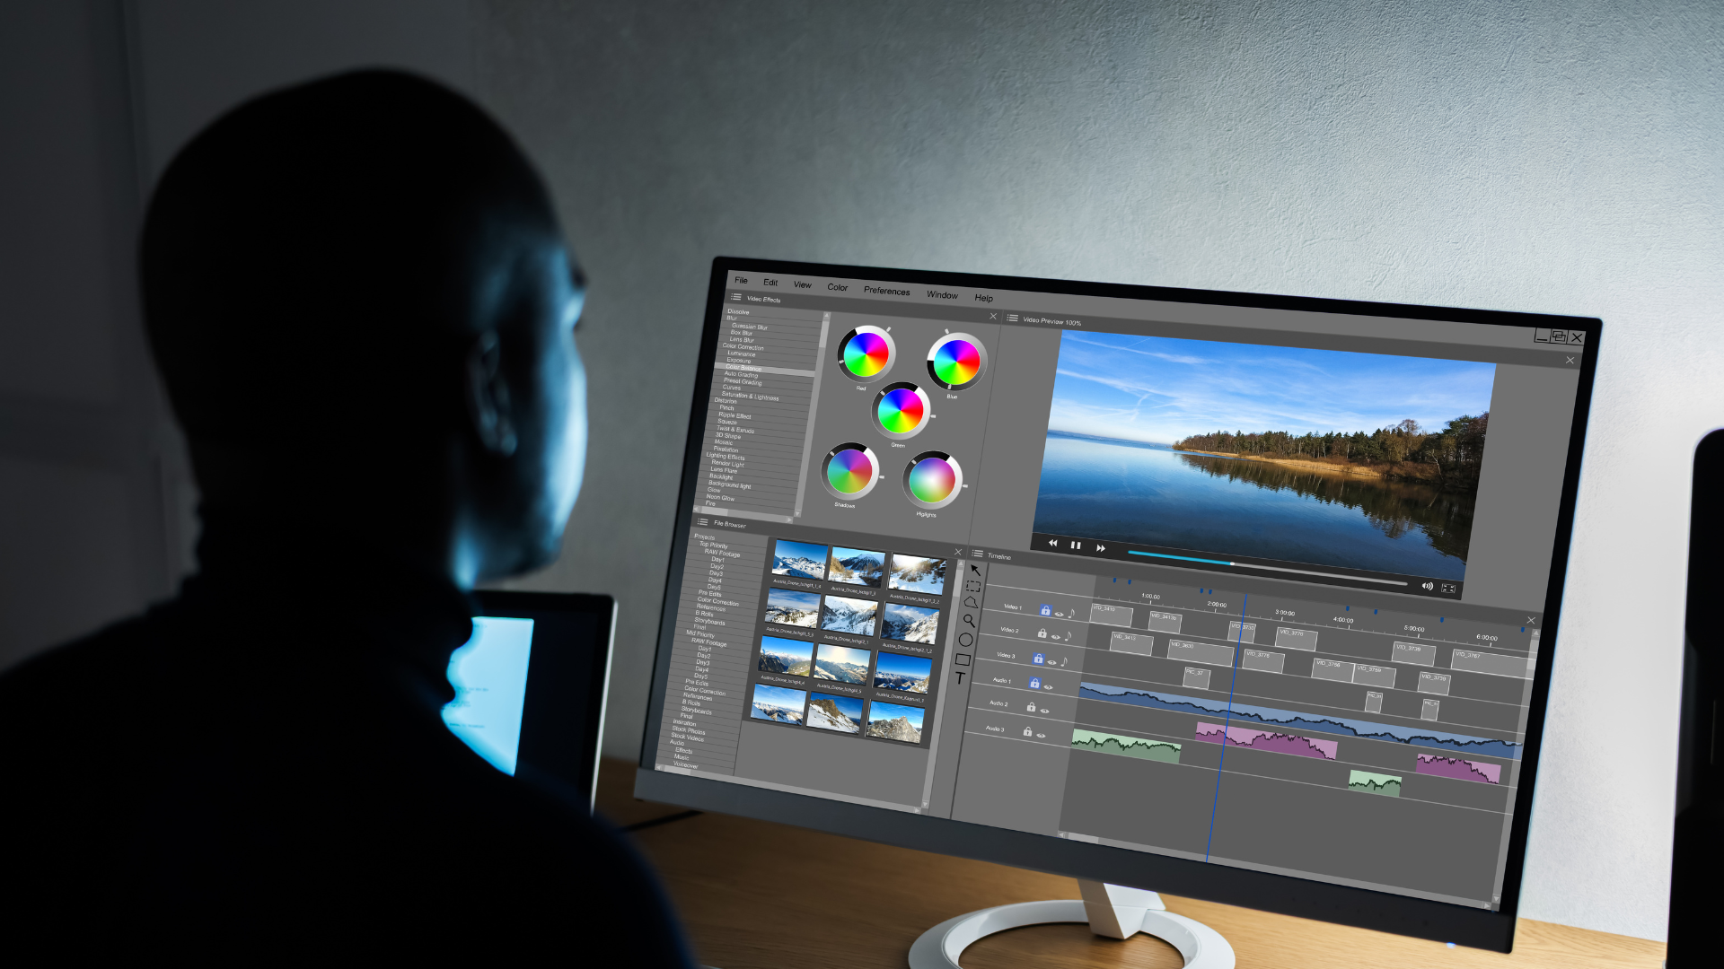Toggle lock on Audio 2 track
Image resolution: width=1724 pixels, height=969 pixels.
[x=1031, y=707]
